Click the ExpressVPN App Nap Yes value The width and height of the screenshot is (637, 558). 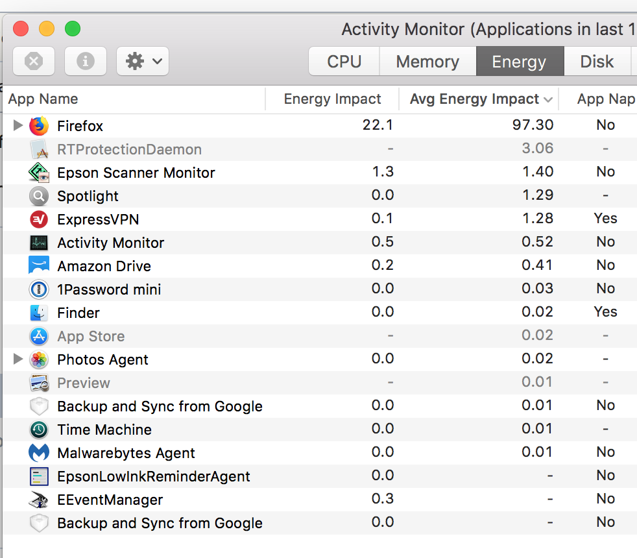605,218
